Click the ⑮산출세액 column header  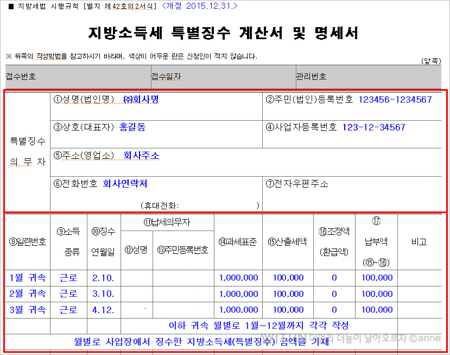pos(288,242)
